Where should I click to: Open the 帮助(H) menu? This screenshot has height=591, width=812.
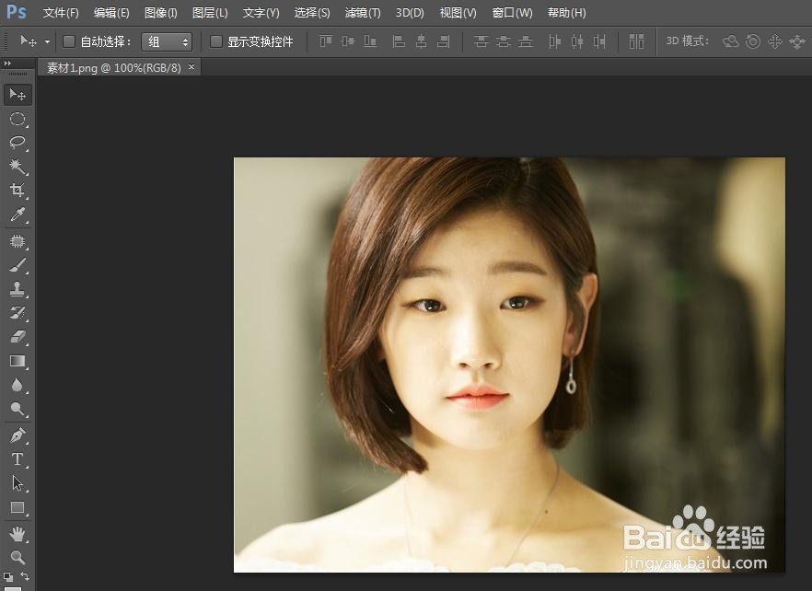click(x=566, y=13)
